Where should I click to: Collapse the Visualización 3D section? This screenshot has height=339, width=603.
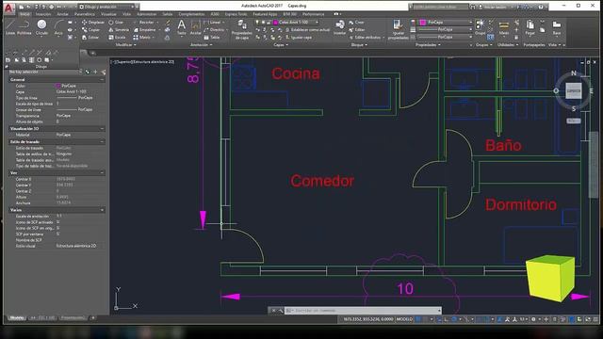(x=102, y=129)
